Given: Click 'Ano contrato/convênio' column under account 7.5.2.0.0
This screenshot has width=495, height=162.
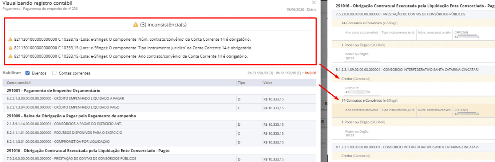Looking at the screenshot, I should coord(361,32).
